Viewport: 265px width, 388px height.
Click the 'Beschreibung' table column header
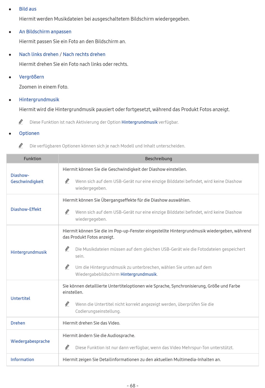point(158,159)
